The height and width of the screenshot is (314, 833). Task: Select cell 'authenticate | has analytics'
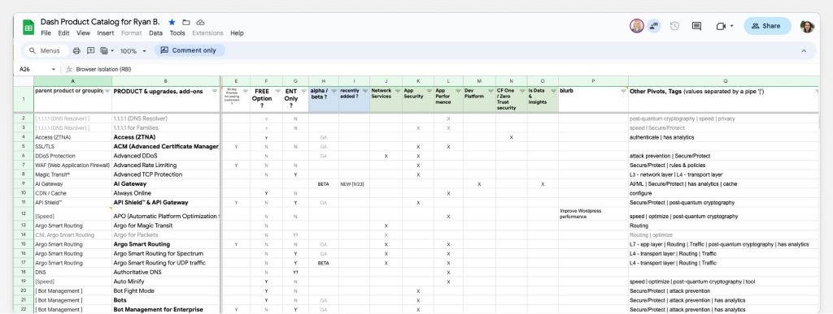[724, 137]
